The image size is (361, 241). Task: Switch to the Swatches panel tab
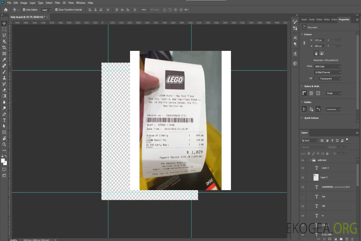(304, 20)
